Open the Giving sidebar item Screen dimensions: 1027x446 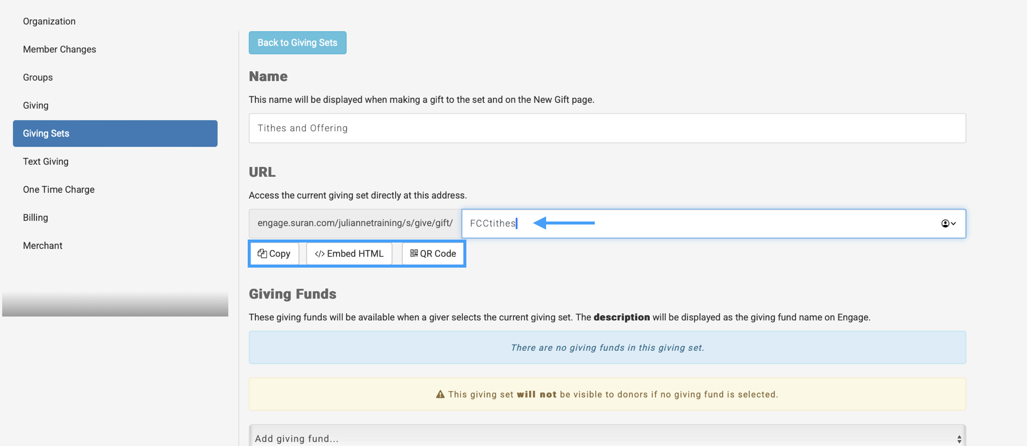pos(36,105)
